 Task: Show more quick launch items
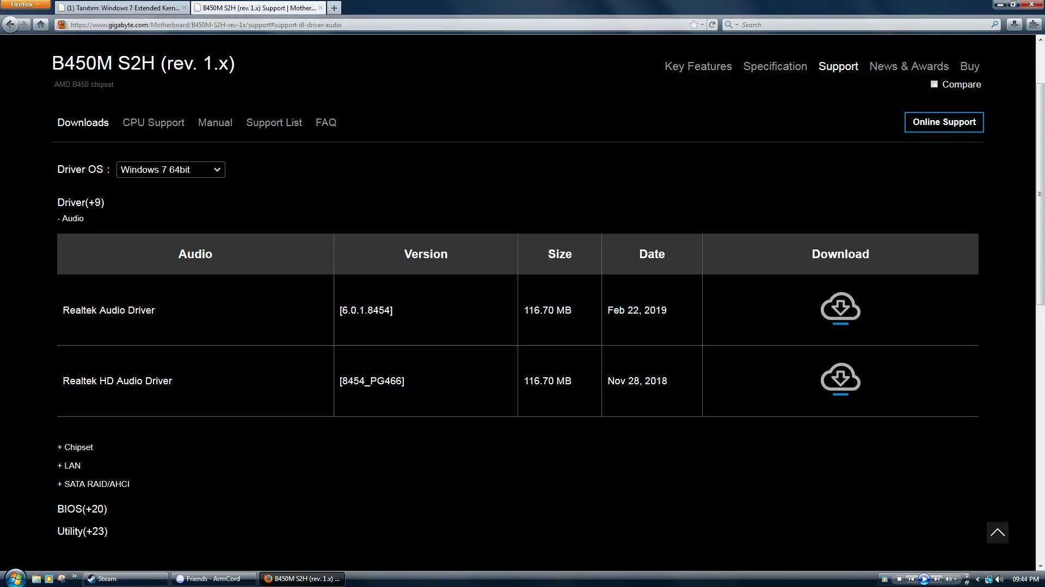(74, 576)
